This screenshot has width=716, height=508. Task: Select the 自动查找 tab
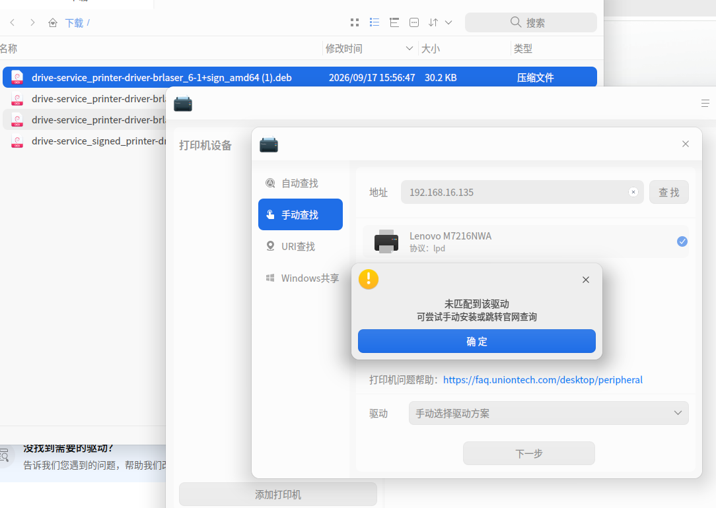point(301,183)
